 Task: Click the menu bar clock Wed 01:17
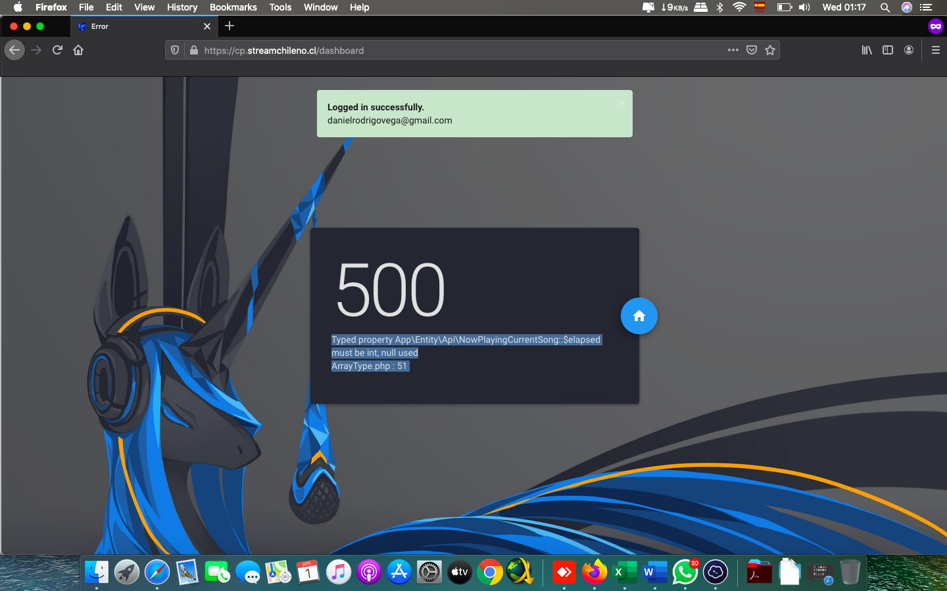[x=844, y=7]
